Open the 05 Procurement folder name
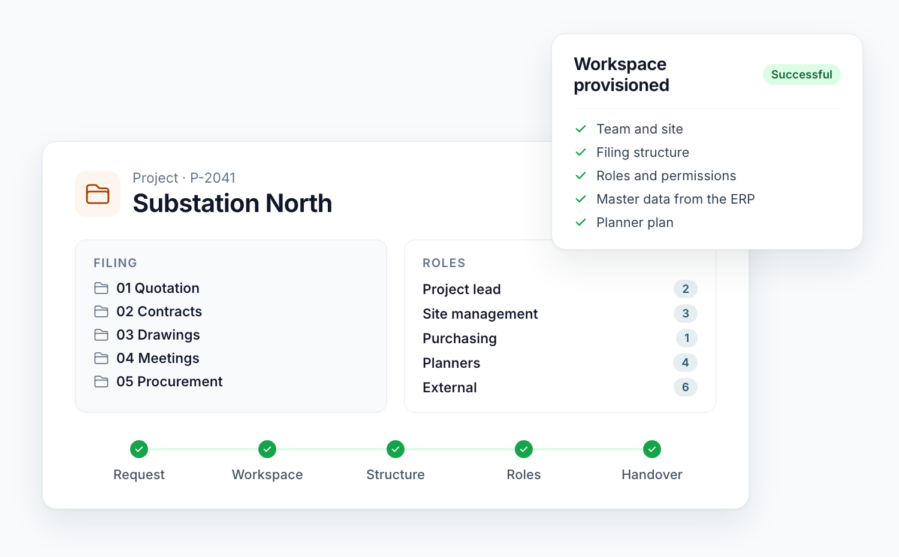899x557 pixels. (170, 382)
